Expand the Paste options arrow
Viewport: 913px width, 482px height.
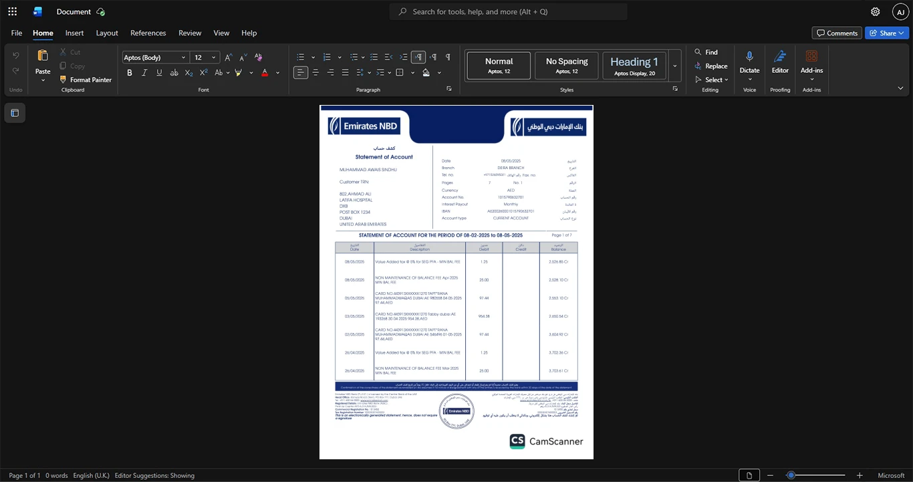tap(43, 80)
